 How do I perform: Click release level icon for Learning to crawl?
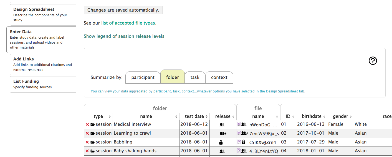(223, 134)
